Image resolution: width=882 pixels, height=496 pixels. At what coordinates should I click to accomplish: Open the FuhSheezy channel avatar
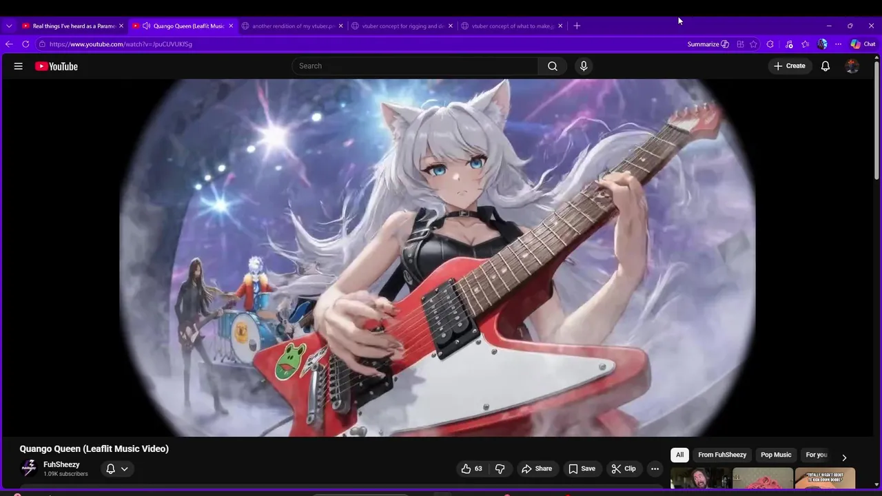click(29, 468)
